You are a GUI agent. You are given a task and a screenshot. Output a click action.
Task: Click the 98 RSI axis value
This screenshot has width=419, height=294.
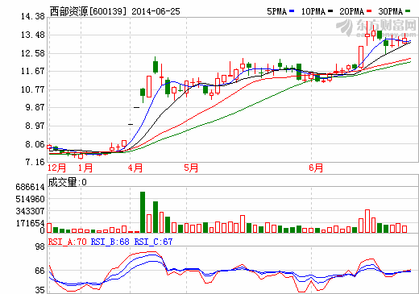pyautogui.click(x=40, y=246)
